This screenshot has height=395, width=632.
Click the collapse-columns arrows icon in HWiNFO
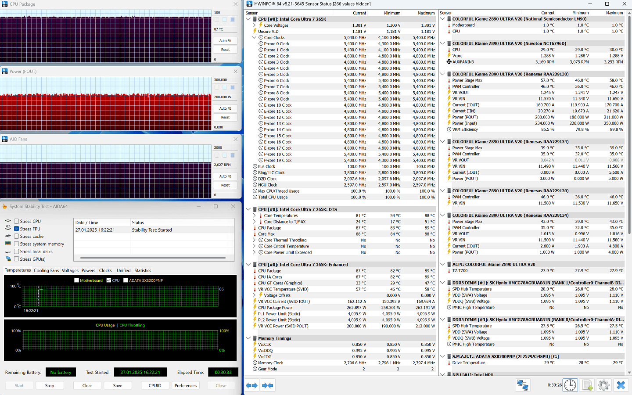[x=268, y=385]
